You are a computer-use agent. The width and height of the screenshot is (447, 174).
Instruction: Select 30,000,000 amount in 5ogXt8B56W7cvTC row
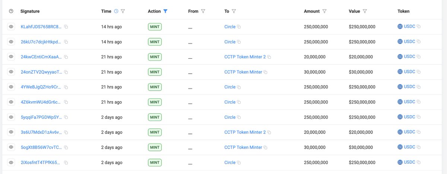pyautogui.click(x=315, y=147)
